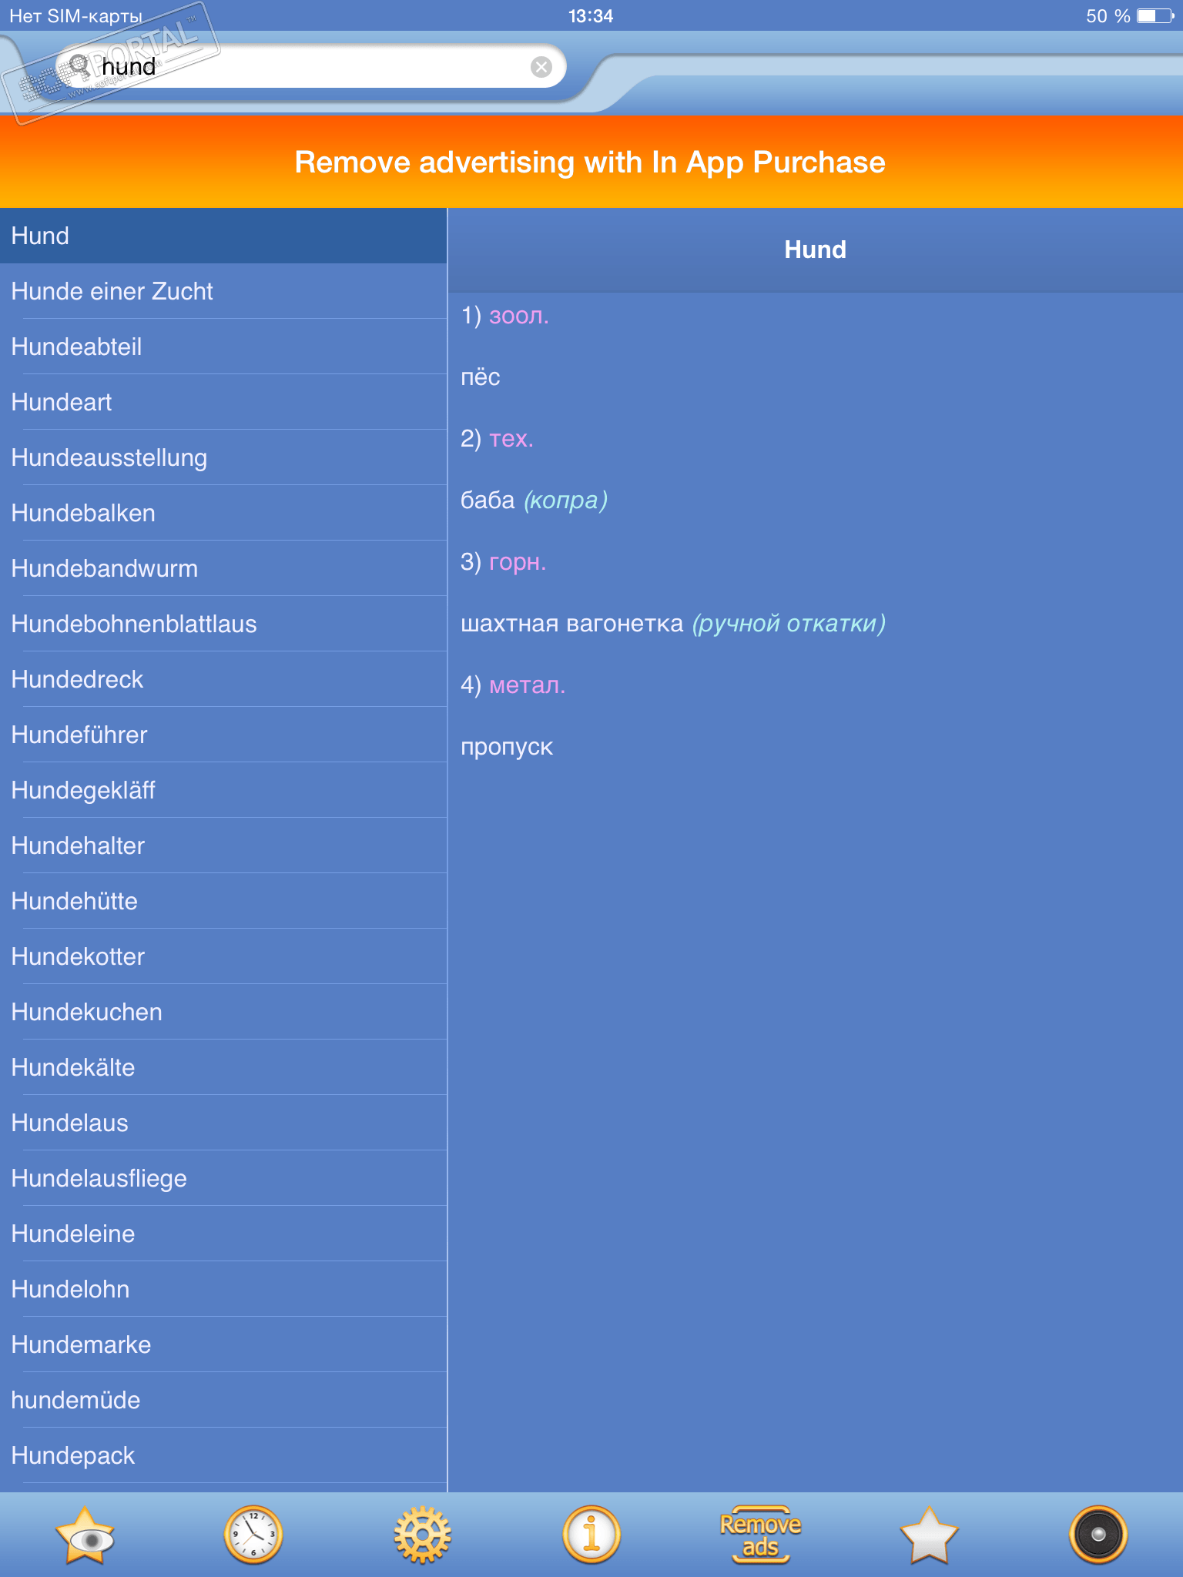Open the Hundeführer entry
1183x1577 pixels.
coord(223,735)
